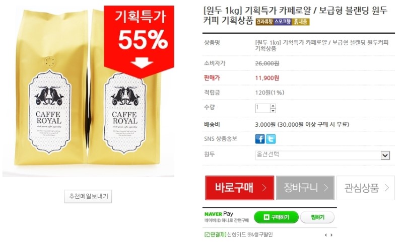
Task: Decrease quantity with down stepper arrow
Action: coord(273,111)
